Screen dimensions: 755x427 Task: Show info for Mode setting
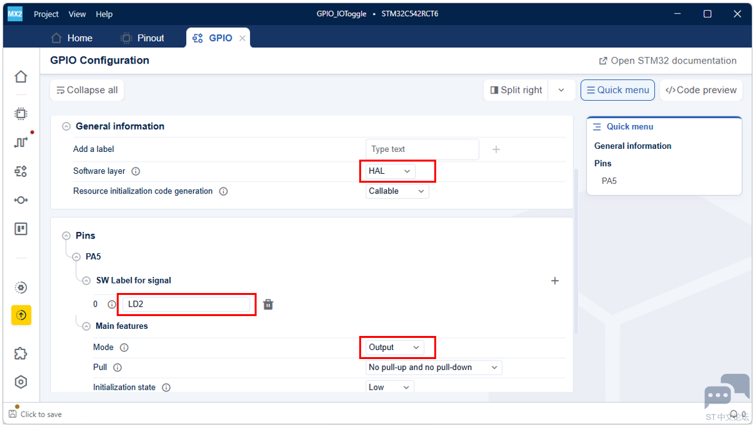click(x=124, y=347)
